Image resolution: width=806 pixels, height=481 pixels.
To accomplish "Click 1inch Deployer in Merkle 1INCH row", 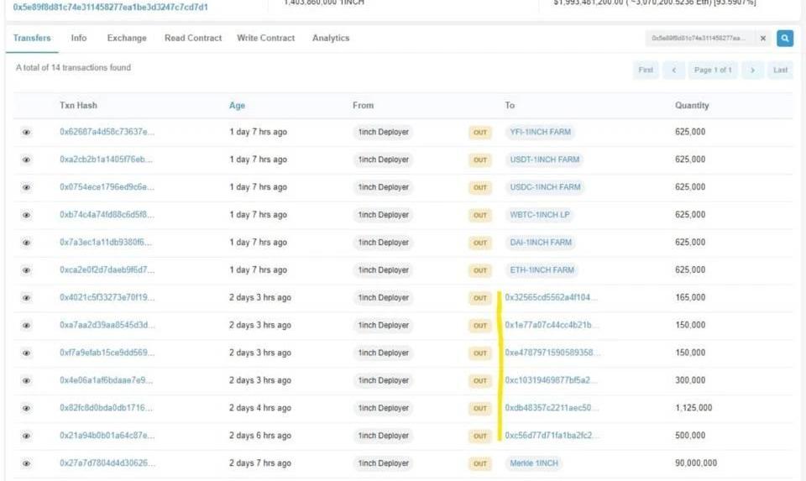I will pos(384,463).
